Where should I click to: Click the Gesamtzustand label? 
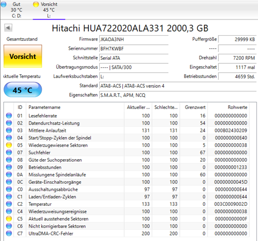point(22,39)
